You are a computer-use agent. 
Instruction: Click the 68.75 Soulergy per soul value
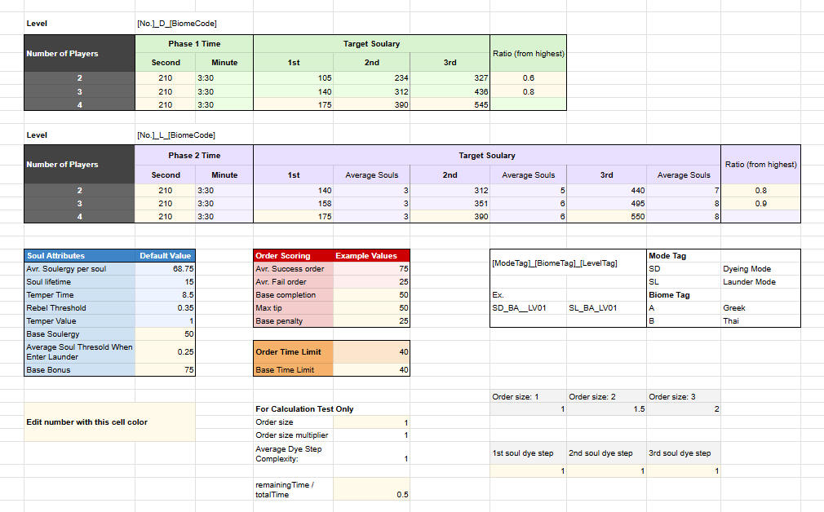pos(164,268)
